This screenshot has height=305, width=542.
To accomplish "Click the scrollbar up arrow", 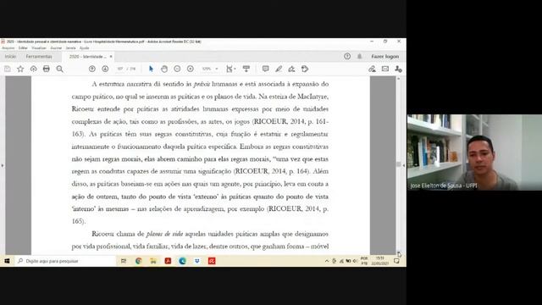I will 399,79.
